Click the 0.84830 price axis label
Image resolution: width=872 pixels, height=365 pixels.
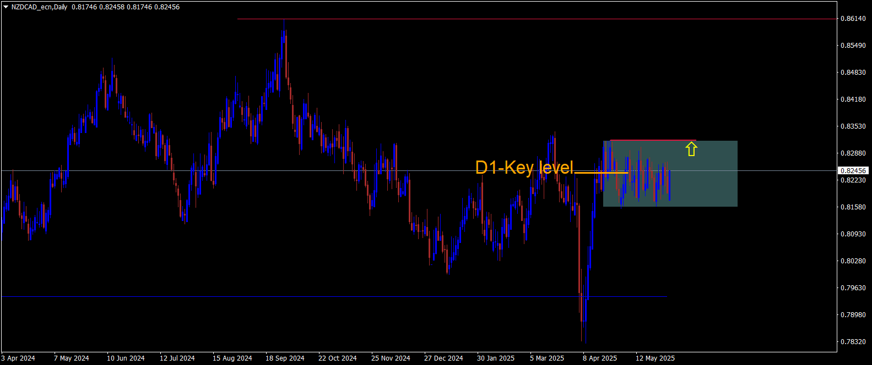853,73
